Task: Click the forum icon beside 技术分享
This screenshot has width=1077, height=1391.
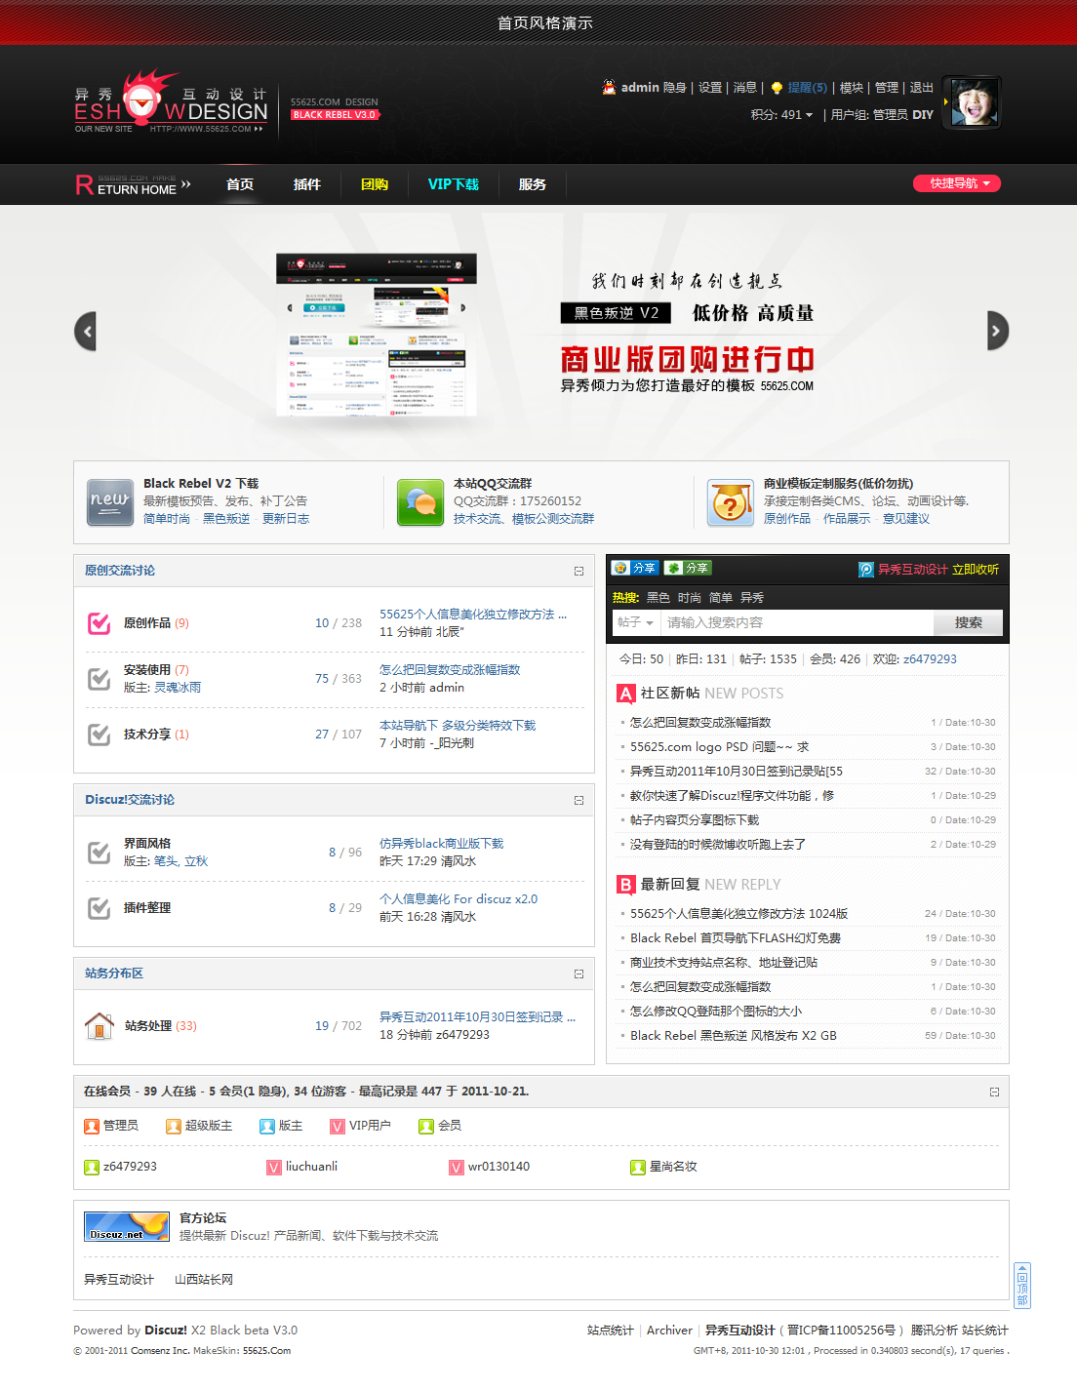Action: [x=99, y=734]
